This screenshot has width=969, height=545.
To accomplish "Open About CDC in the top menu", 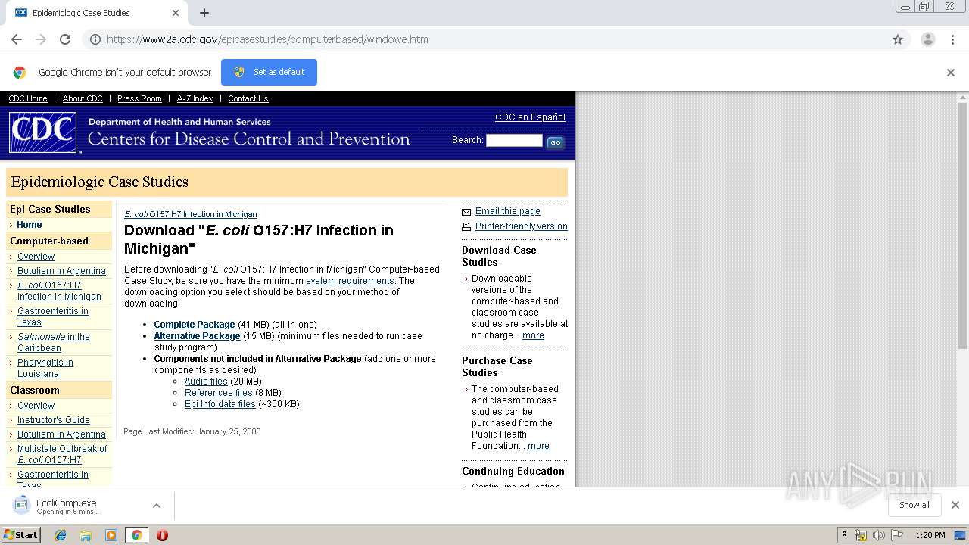I will click(83, 98).
